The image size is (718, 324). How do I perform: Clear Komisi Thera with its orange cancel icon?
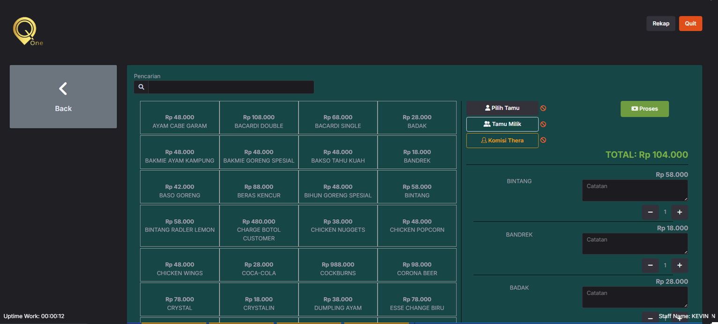click(x=543, y=140)
